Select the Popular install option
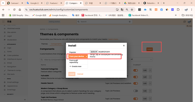The height and width of the screenshot is (102, 195). click(78, 52)
